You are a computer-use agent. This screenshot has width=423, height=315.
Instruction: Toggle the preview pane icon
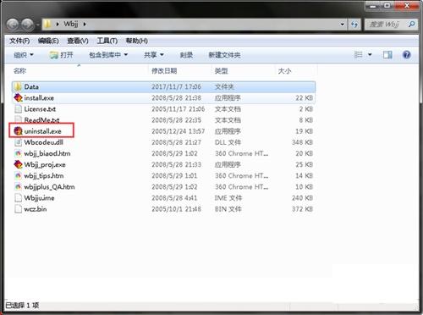(387, 54)
